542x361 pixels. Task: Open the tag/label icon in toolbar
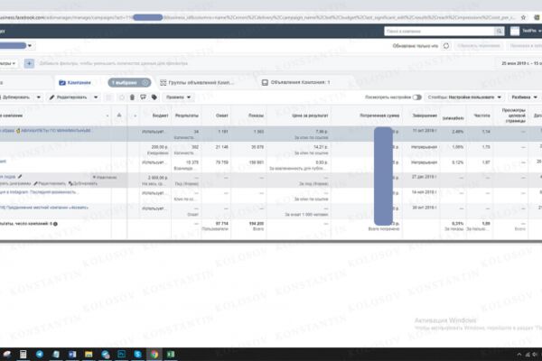click(154, 97)
